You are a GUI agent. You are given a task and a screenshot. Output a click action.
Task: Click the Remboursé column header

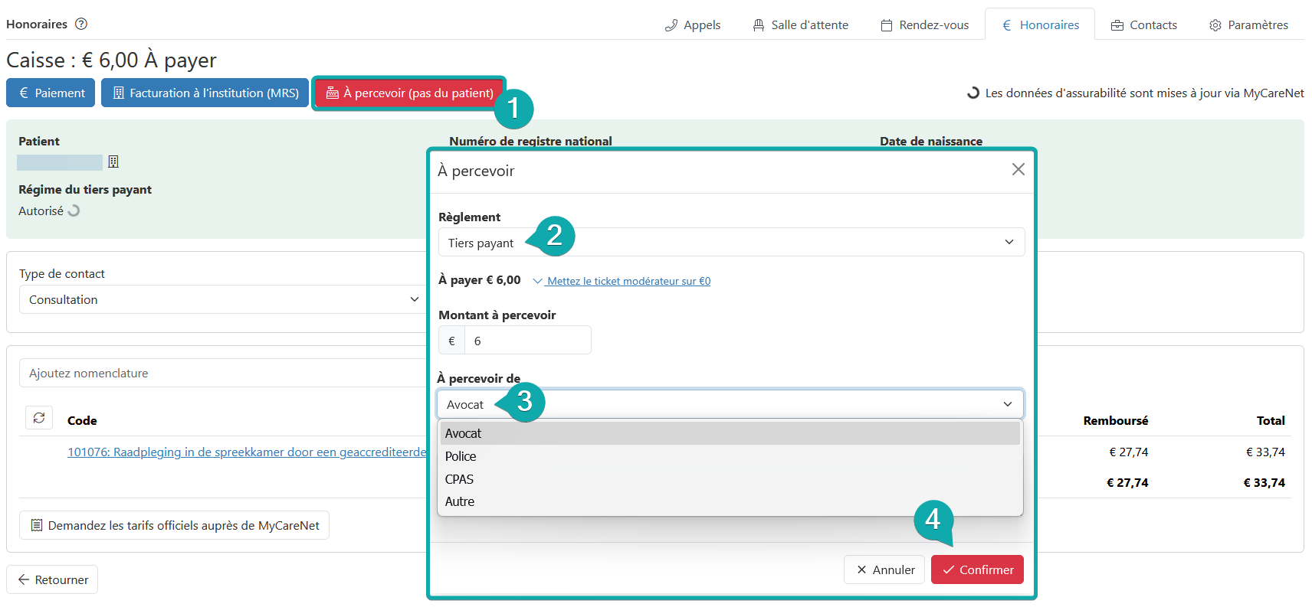(1115, 420)
